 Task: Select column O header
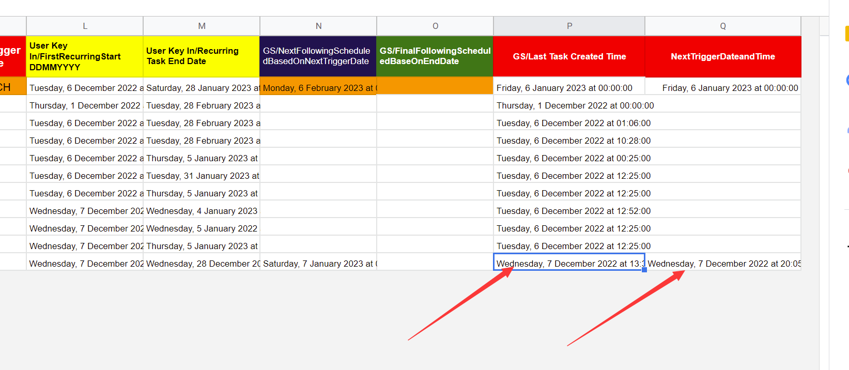pos(435,26)
